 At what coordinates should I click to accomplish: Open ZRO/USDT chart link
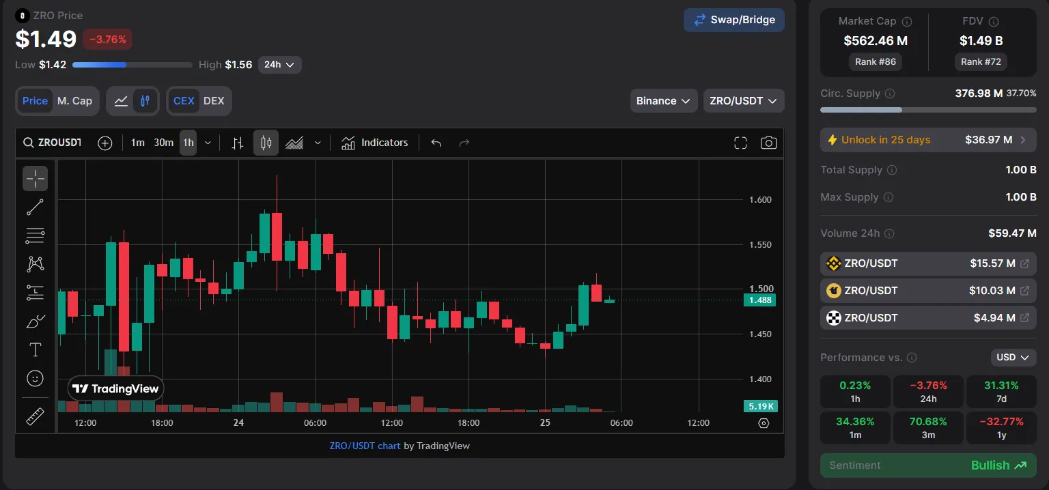click(365, 446)
